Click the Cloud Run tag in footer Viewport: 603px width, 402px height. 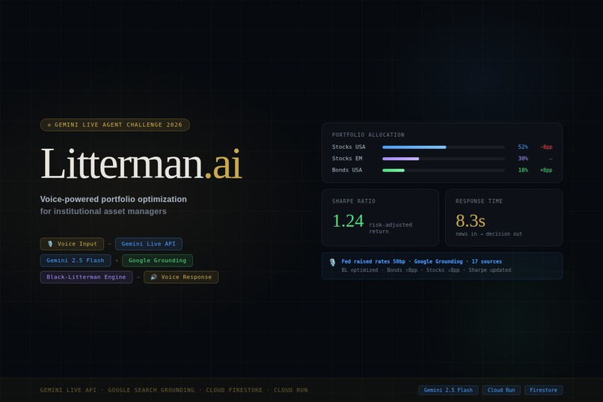(501, 390)
